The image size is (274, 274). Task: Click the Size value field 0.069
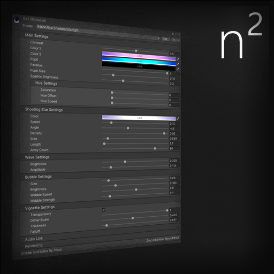click(x=174, y=139)
